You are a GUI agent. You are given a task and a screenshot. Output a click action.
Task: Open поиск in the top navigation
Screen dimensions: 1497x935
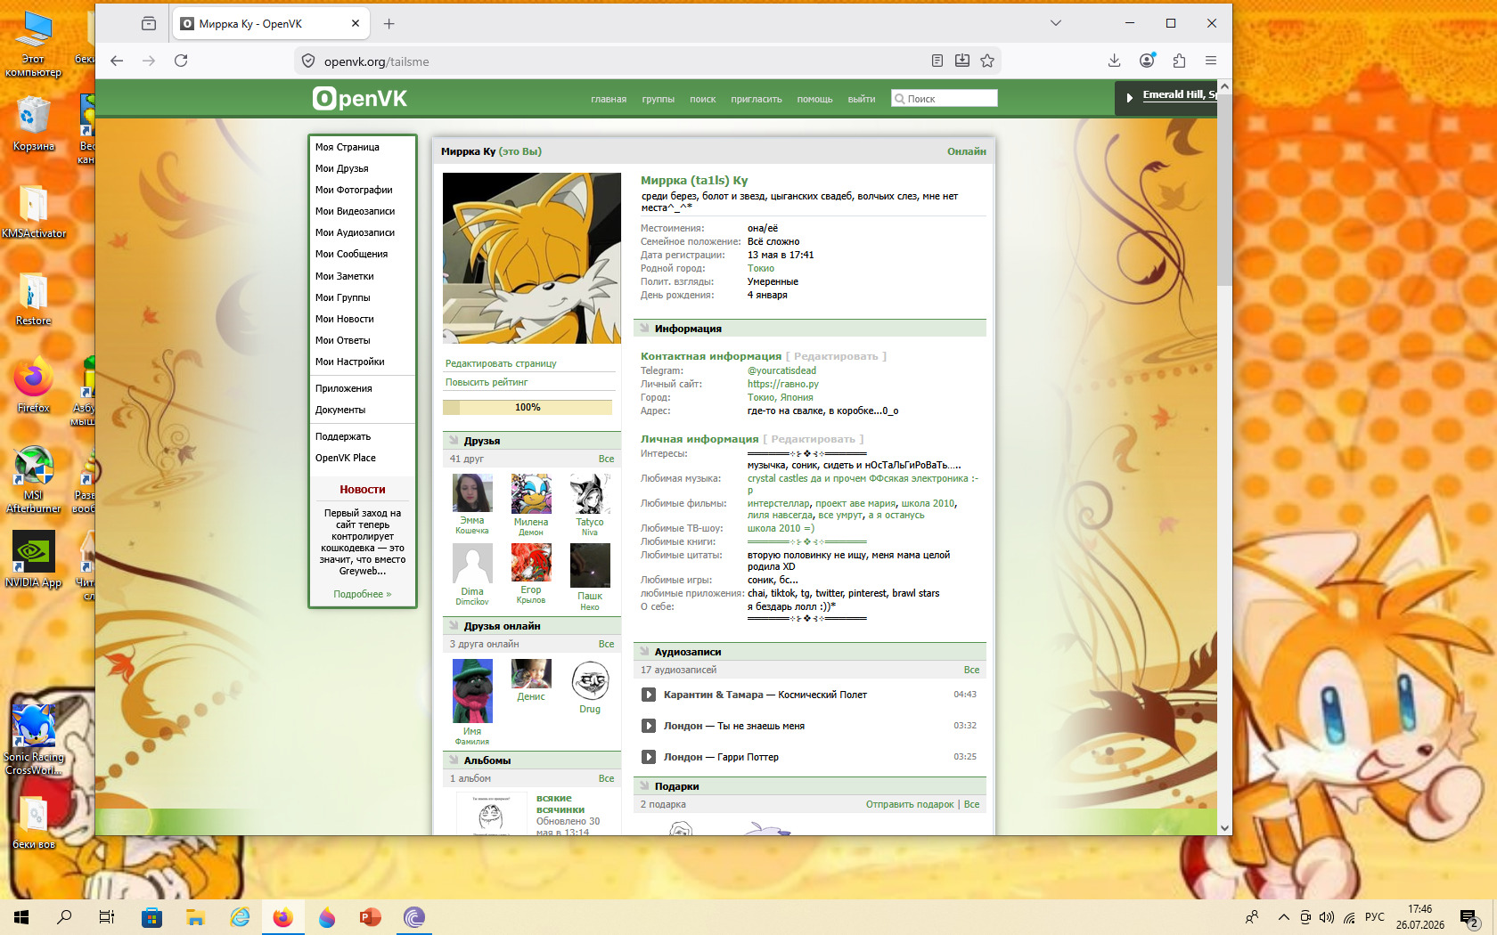(x=702, y=100)
